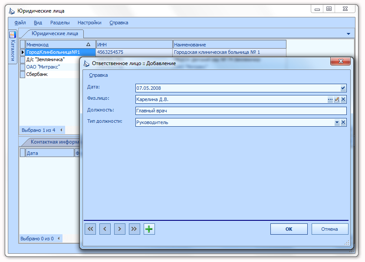Click the Выбрано 1 из 4 status text
The image size is (365, 262).
click(38, 130)
